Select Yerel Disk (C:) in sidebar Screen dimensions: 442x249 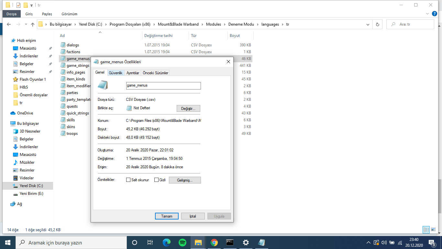pyautogui.click(x=31, y=186)
